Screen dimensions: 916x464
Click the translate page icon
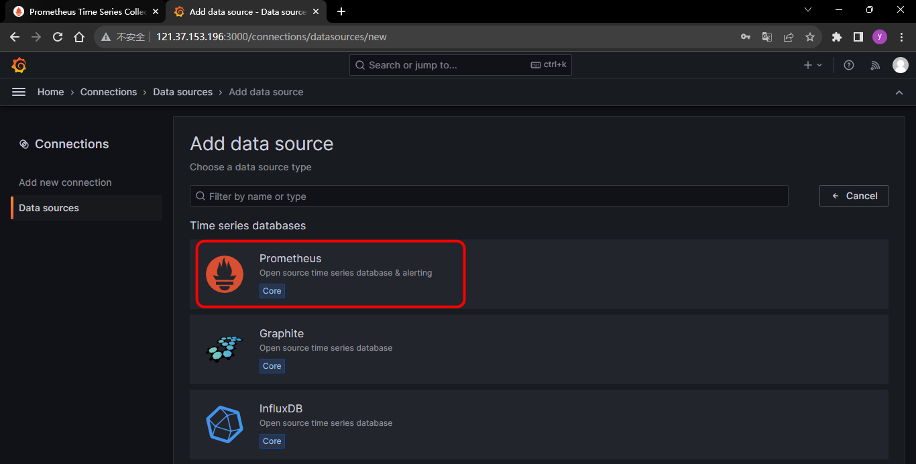(x=767, y=37)
